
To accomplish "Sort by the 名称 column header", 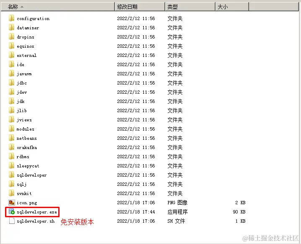I will [57, 7].
